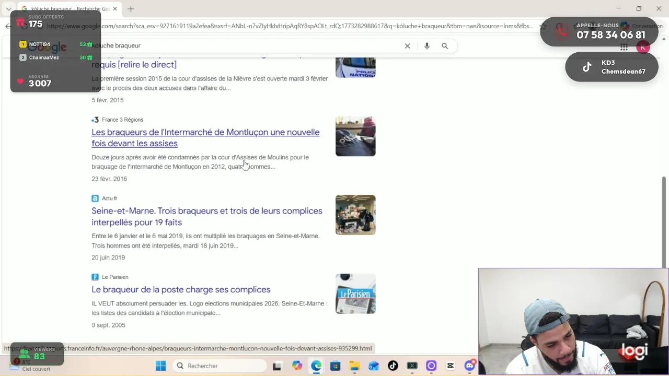Click the France 3 Régions source label
Screen dimensions: 669x376
(122, 120)
